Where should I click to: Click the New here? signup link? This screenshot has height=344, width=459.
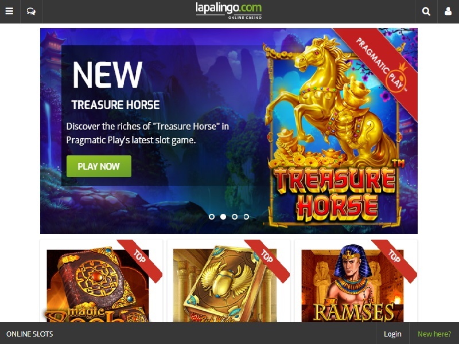coord(434,334)
